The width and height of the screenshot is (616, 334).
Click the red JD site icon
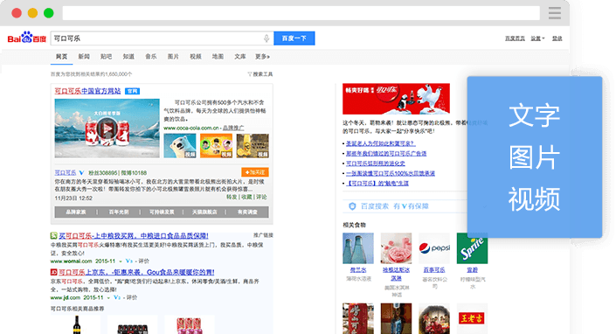click(54, 272)
